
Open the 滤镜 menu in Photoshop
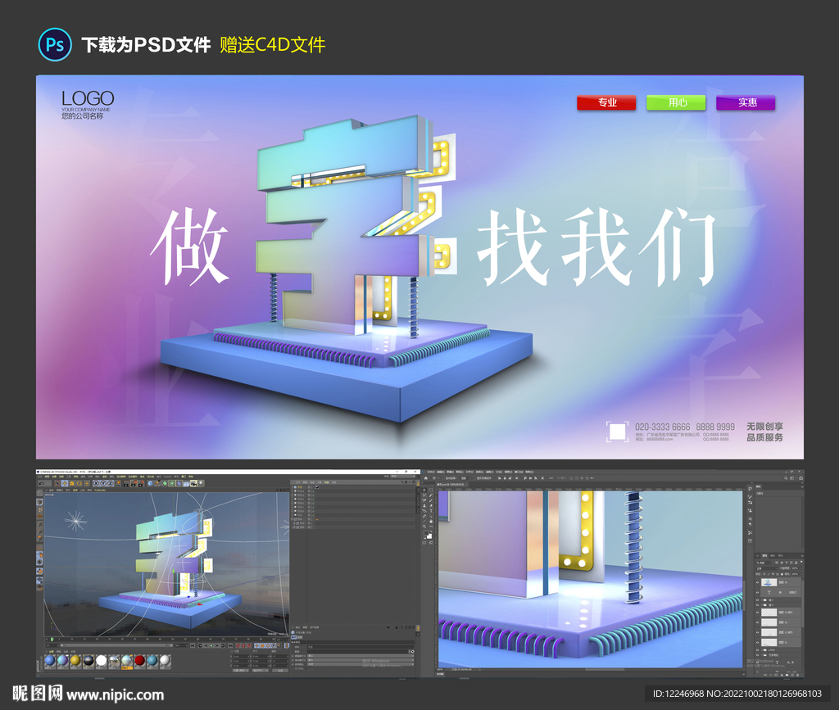pos(490,472)
